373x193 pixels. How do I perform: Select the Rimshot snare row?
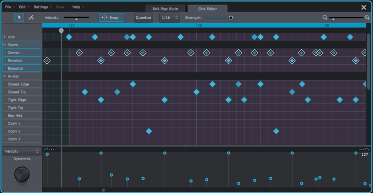22,61
